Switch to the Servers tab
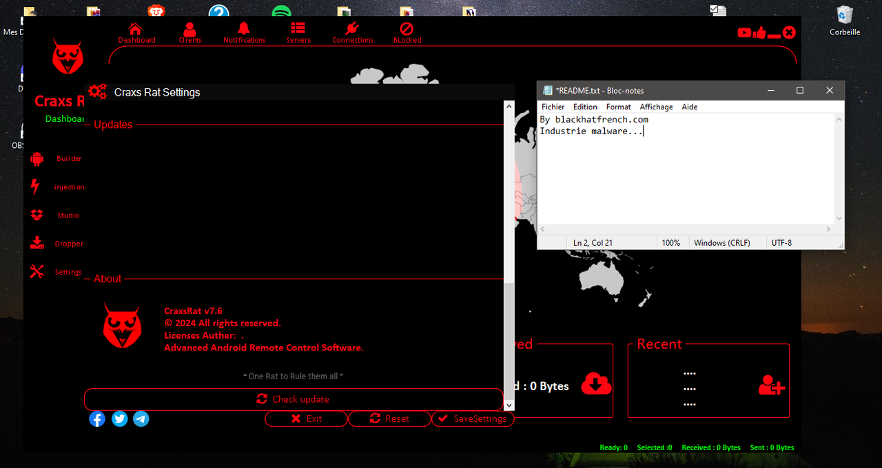This screenshot has width=882, height=468. point(298,33)
